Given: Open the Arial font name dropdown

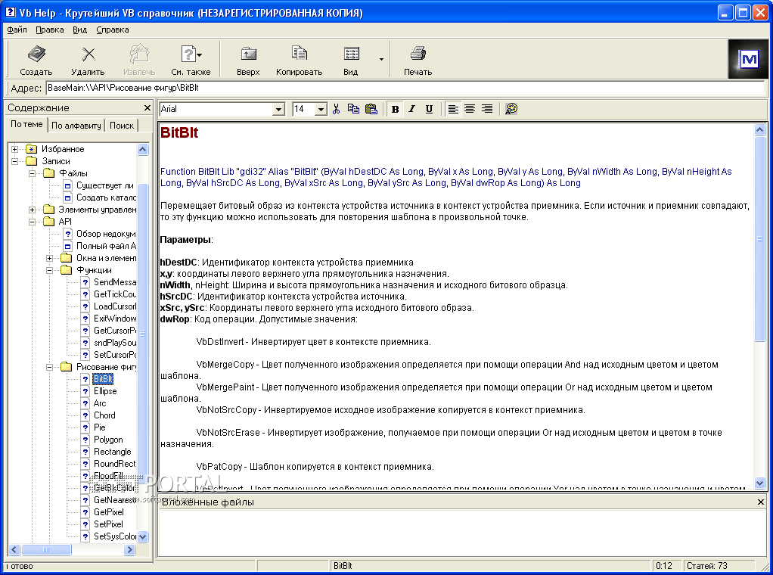Looking at the screenshot, I should pyautogui.click(x=278, y=109).
